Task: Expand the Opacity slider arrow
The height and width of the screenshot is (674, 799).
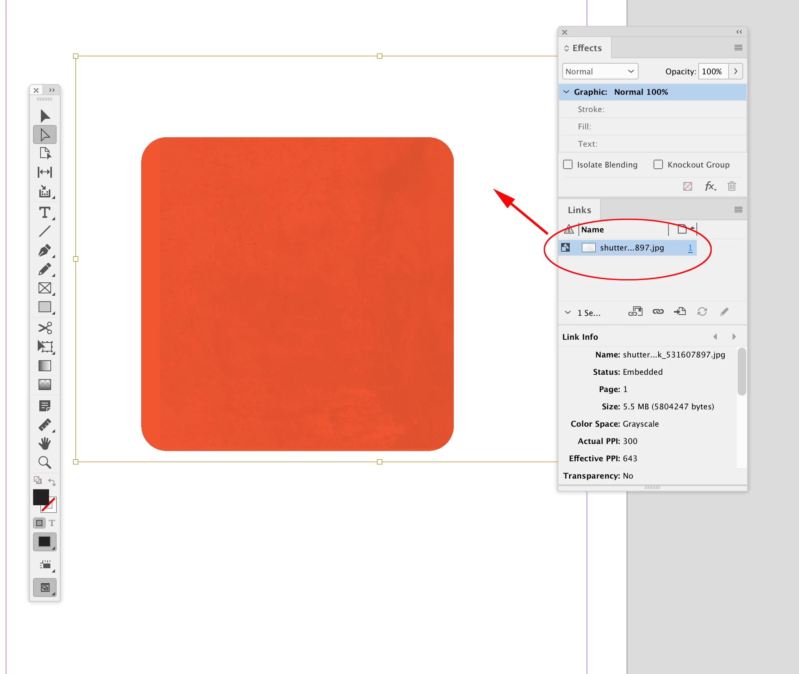Action: 735,72
